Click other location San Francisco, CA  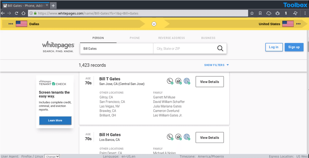(x=112, y=102)
